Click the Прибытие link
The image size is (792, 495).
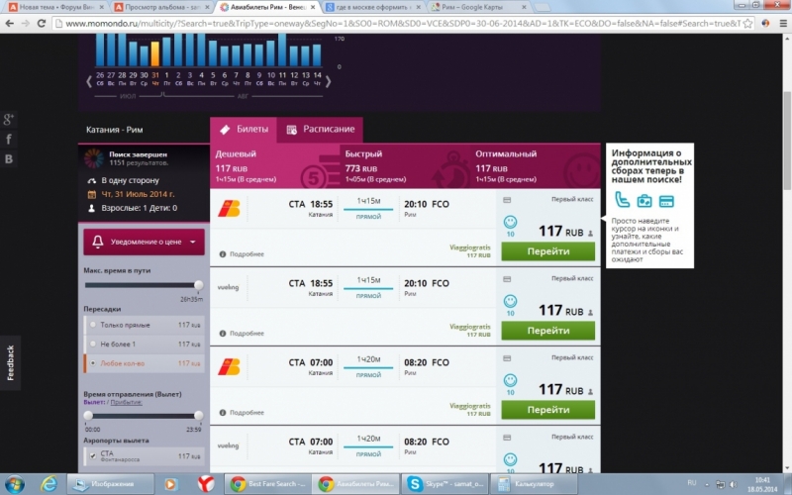pos(127,402)
